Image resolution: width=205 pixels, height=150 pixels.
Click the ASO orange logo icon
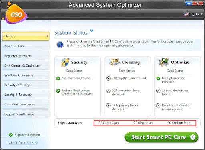coord(16,14)
